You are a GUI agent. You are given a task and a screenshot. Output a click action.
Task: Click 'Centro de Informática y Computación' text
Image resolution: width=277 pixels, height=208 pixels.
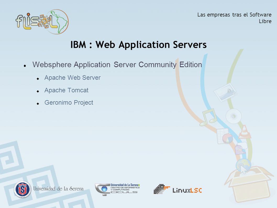click(125, 189)
